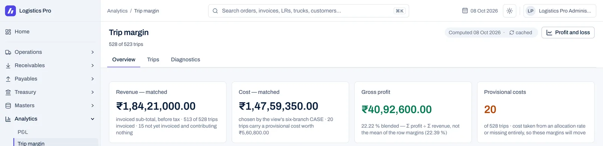The height and width of the screenshot is (146, 603).
Task: Click the chart icon in Profit and loss button
Action: pyautogui.click(x=549, y=33)
